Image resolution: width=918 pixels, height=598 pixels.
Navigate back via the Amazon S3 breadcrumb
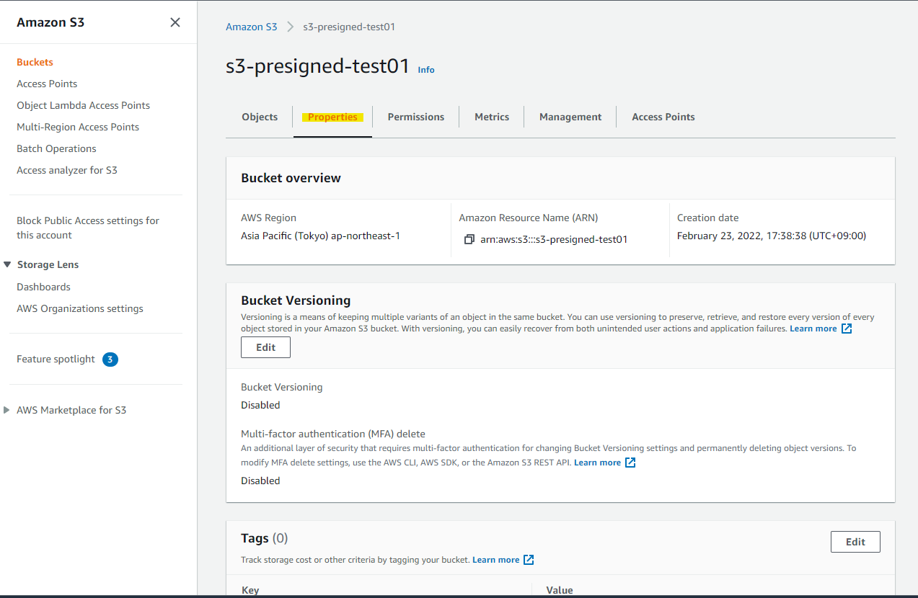[x=251, y=26]
